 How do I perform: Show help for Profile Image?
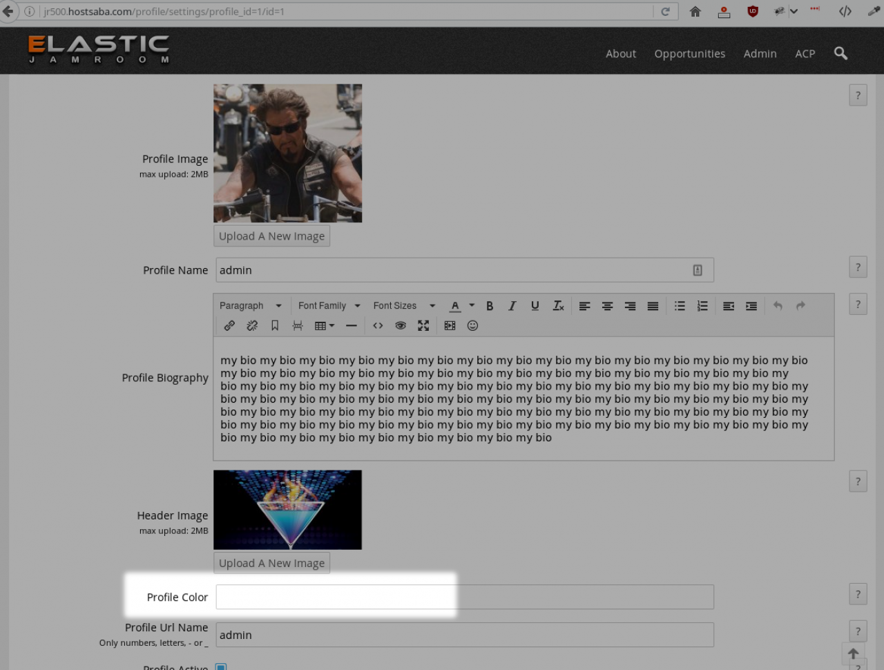coord(858,95)
